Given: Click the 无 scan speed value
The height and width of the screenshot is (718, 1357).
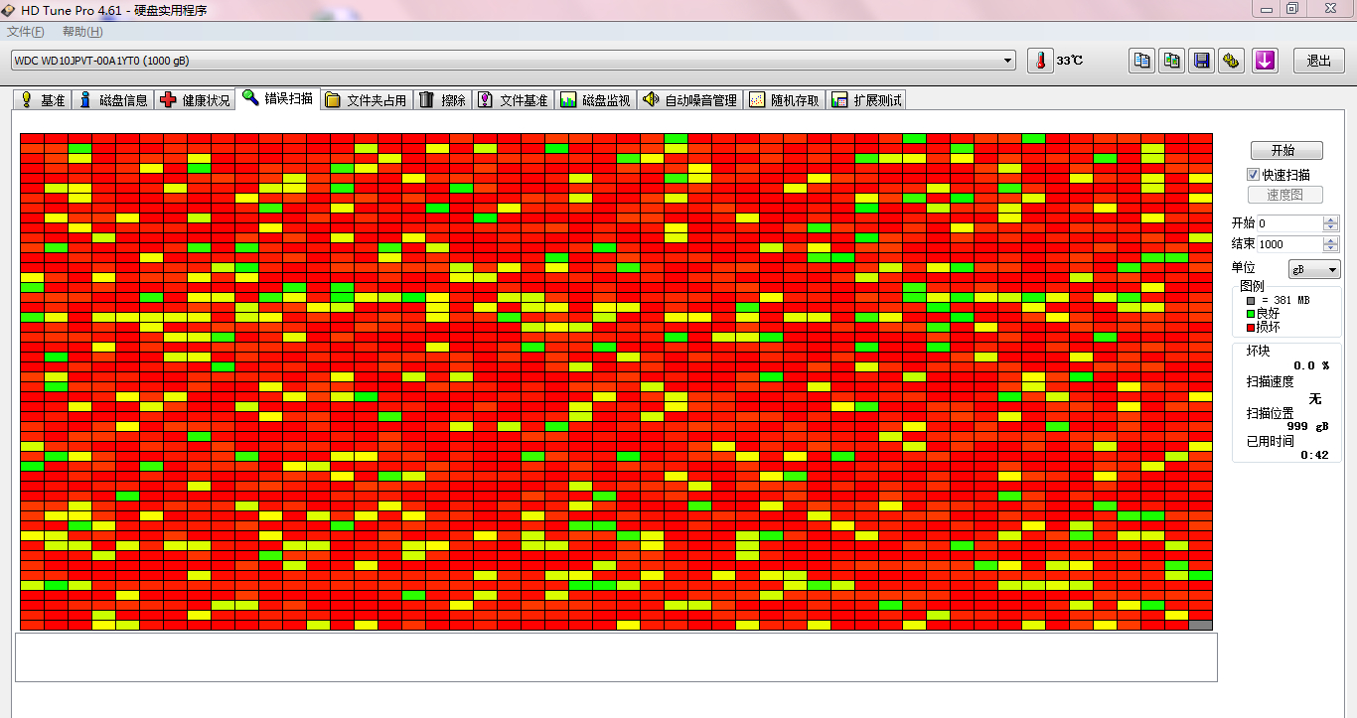Looking at the screenshot, I should [1315, 399].
